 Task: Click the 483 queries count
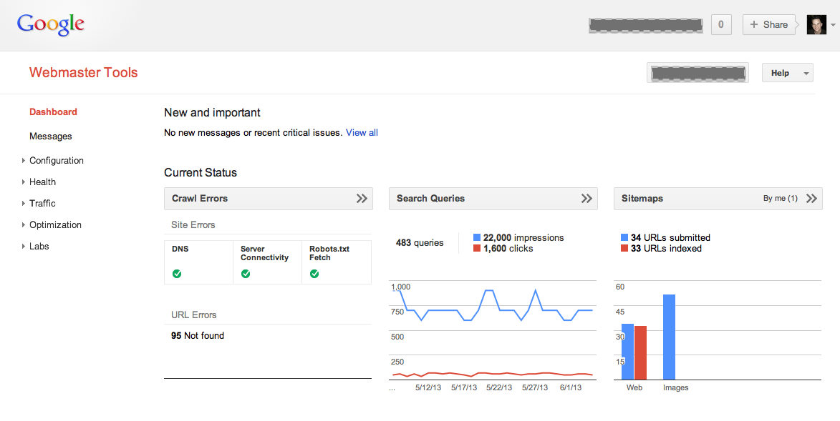point(420,243)
